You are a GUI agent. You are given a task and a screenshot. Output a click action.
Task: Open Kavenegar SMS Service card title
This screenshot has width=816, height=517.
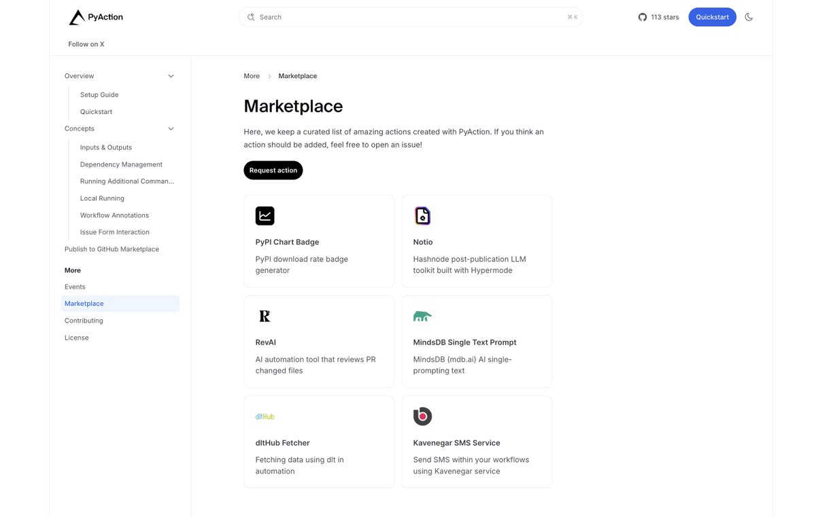[x=457, y=443]
